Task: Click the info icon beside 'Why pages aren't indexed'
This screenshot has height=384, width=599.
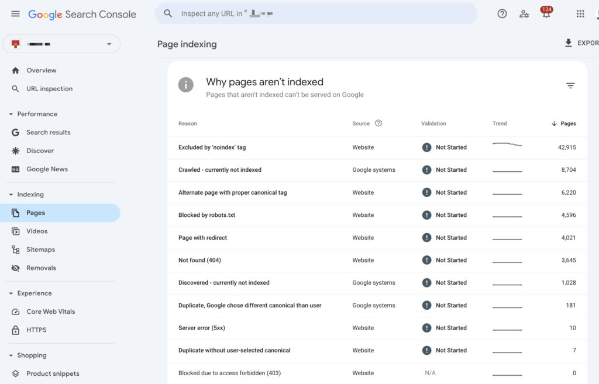Action: point(185,85)
